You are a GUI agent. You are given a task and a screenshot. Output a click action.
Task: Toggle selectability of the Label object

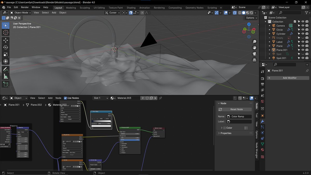[299, 42]
